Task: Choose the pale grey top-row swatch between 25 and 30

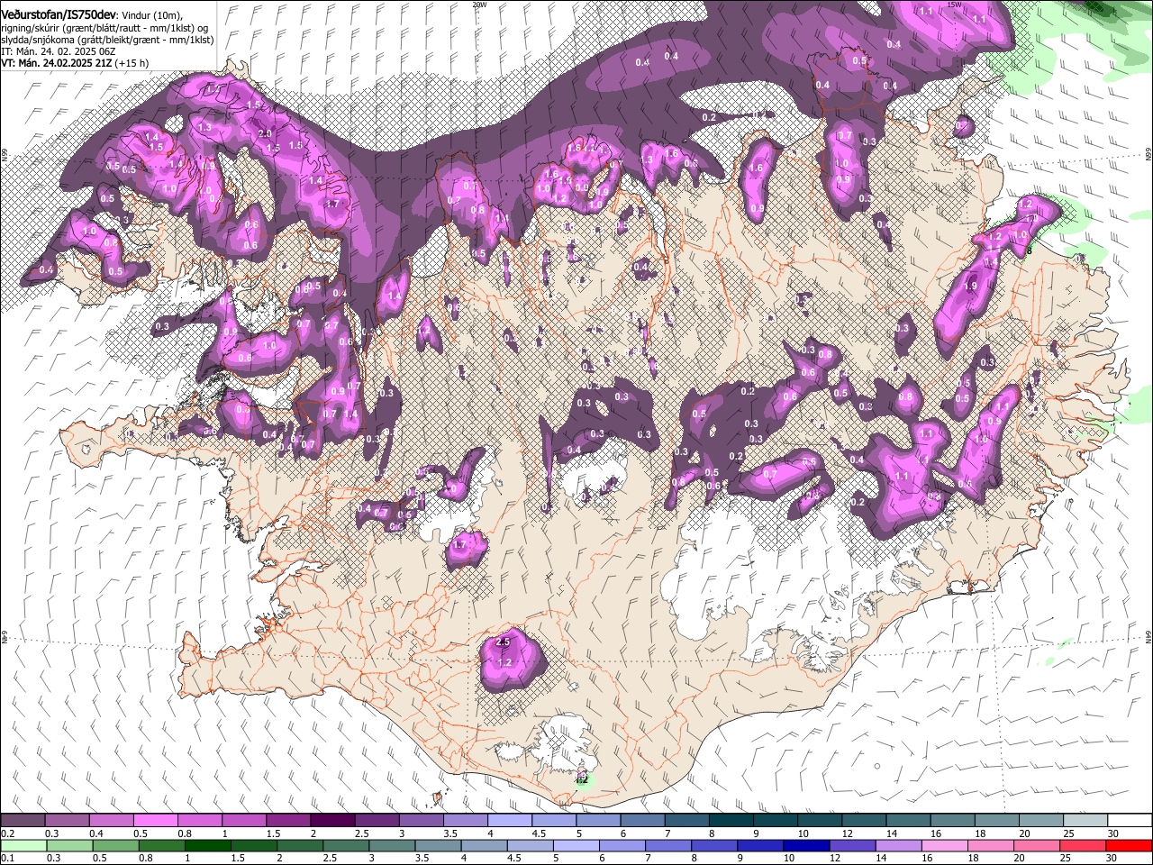Action: coord(1086,821)
